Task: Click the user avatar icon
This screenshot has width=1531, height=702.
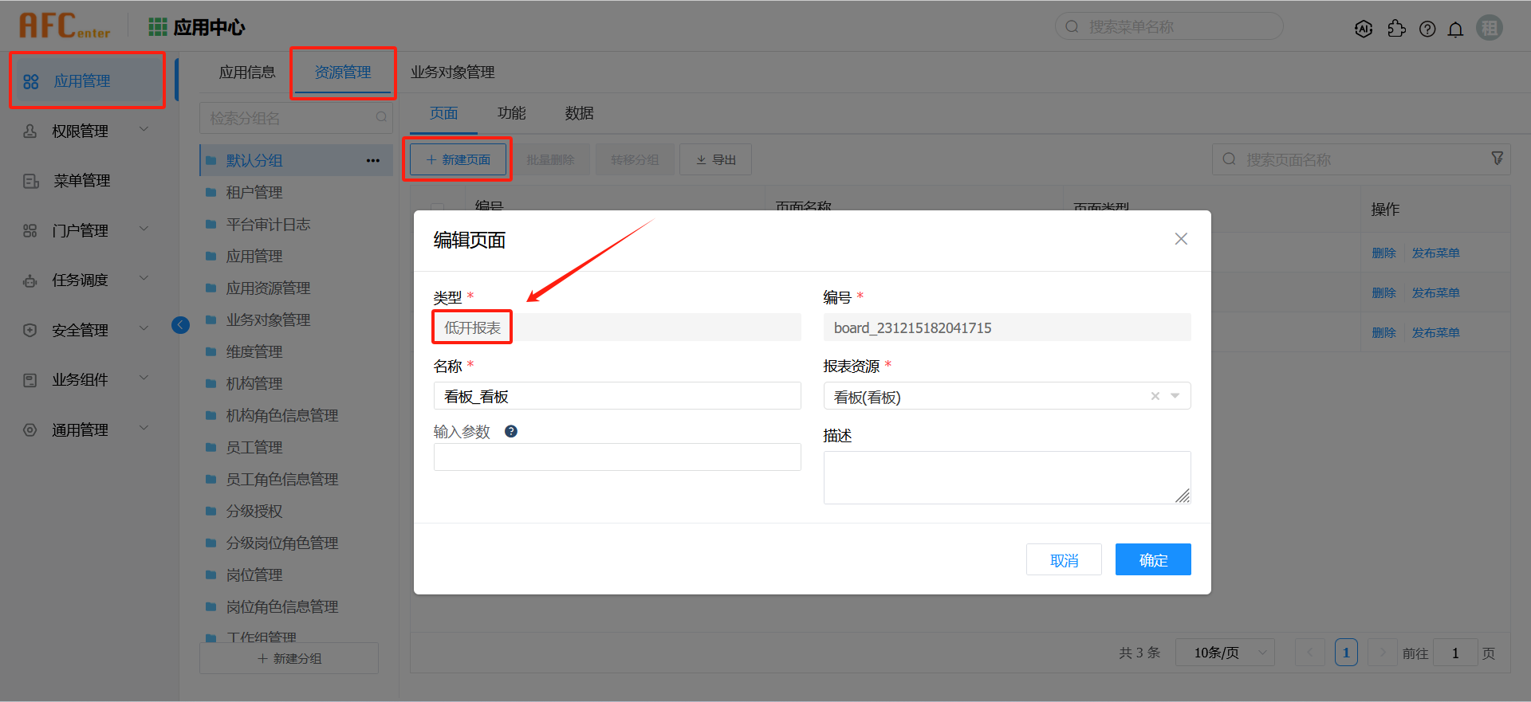Action: click(1489, 28)
